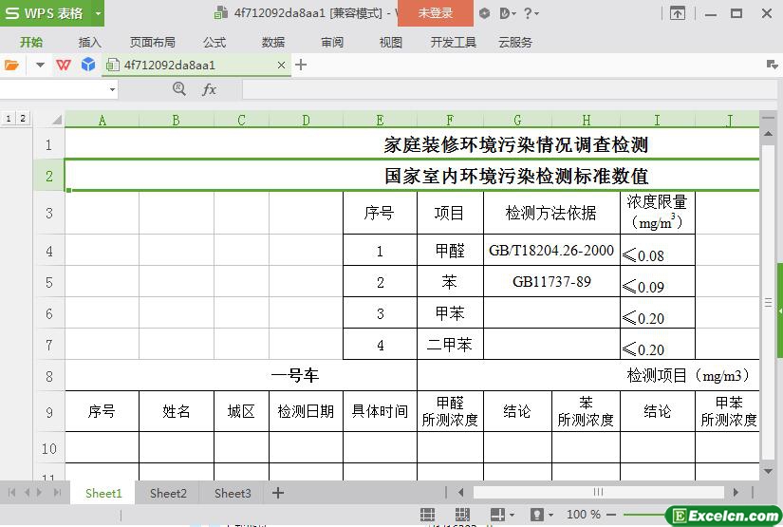Click the formula bar input field
This screenshot has width=783, height=527.
(494, 89)
